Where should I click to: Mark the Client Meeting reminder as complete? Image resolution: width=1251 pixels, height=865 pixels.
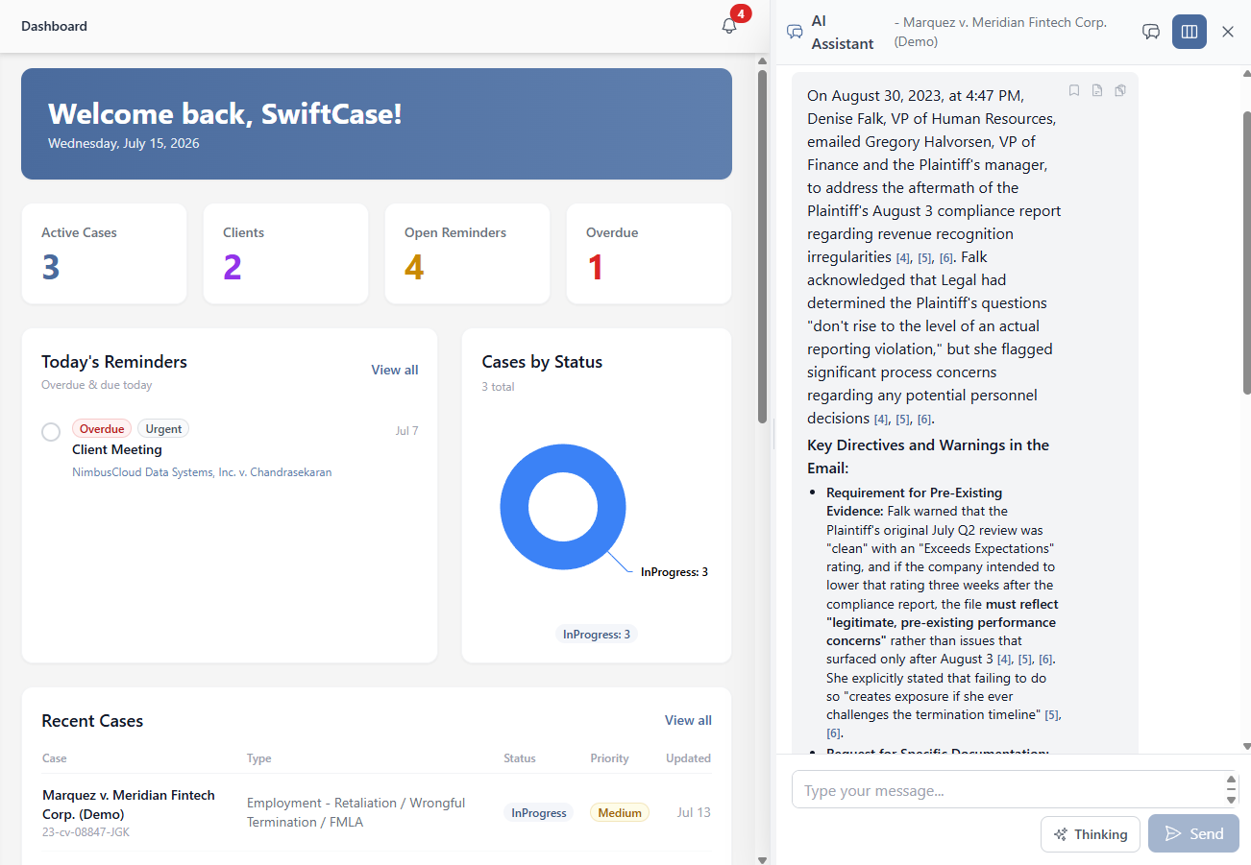pos(52,432)
